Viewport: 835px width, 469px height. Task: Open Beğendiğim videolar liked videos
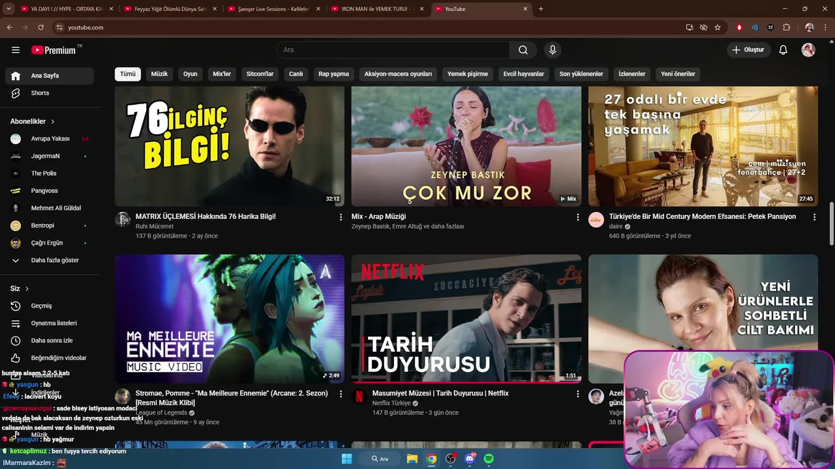50,358
